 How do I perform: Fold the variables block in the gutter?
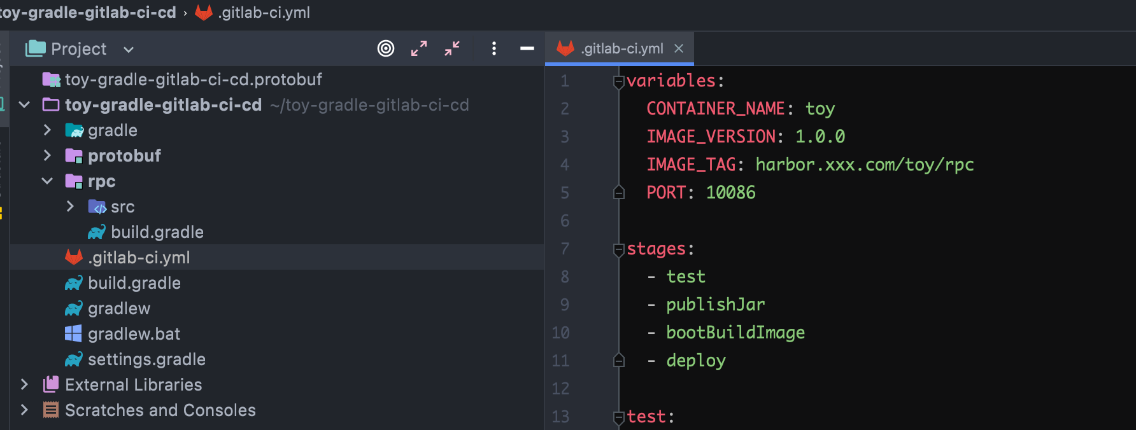click(618, 82)
